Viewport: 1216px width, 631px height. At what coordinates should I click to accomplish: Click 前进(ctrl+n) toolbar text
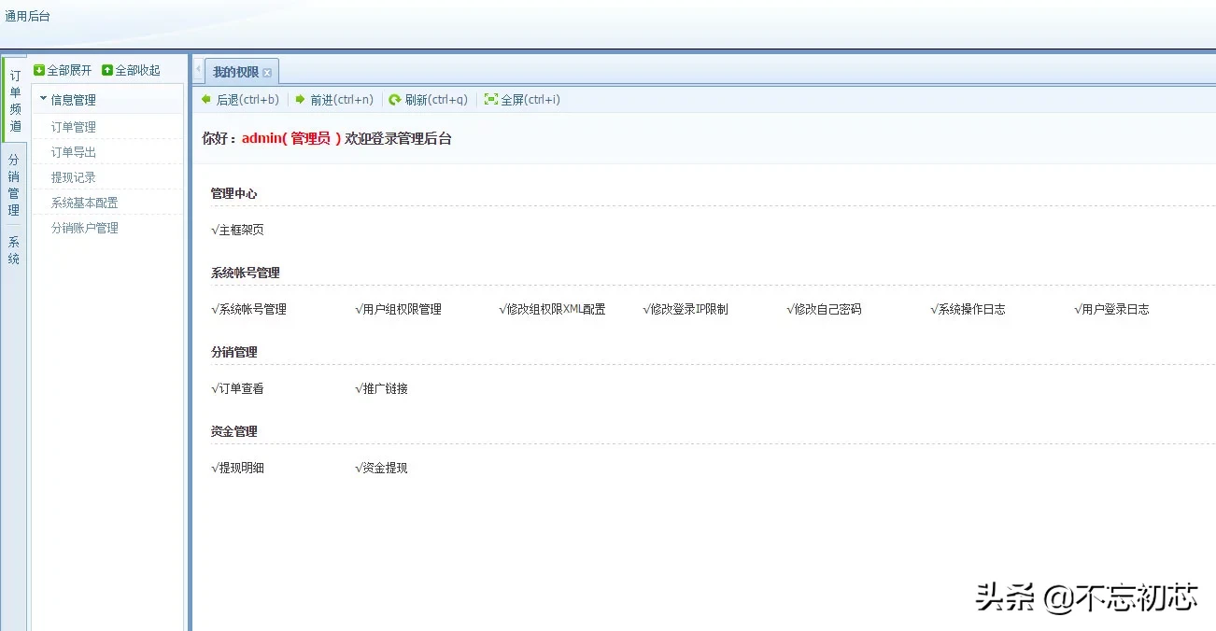pyautogui.click(x=342, y=100)
